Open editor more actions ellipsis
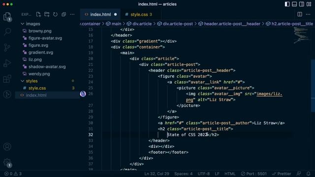The image size is (315, 177). 308,14
